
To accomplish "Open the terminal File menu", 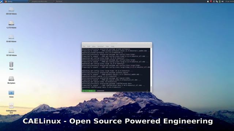I will point(84,47).
